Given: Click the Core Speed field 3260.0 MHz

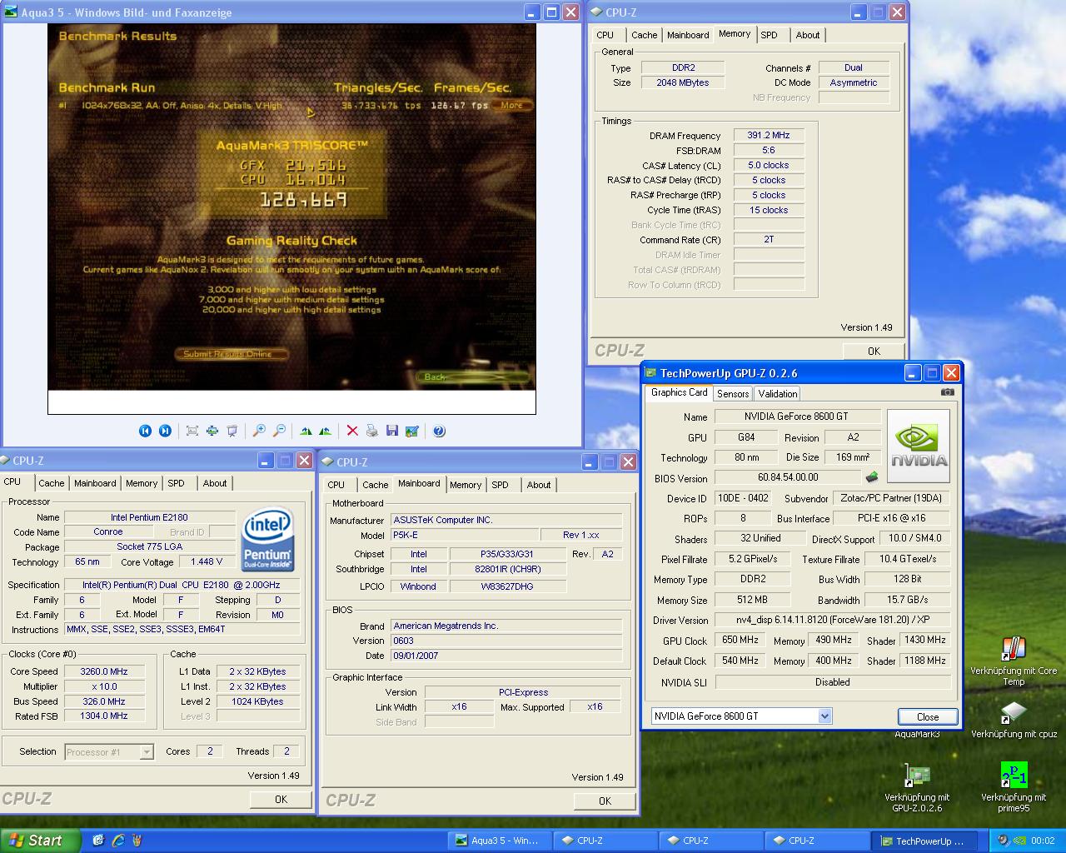Looking at the screenshot, I should (104, 671).
